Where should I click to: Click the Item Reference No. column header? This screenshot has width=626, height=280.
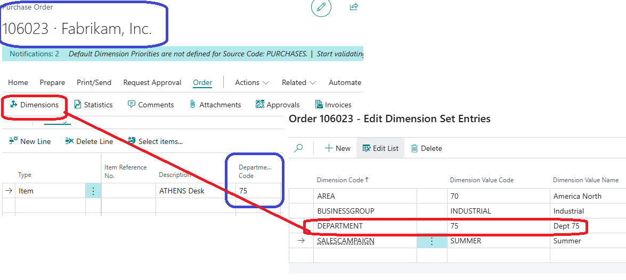point(126,171)
